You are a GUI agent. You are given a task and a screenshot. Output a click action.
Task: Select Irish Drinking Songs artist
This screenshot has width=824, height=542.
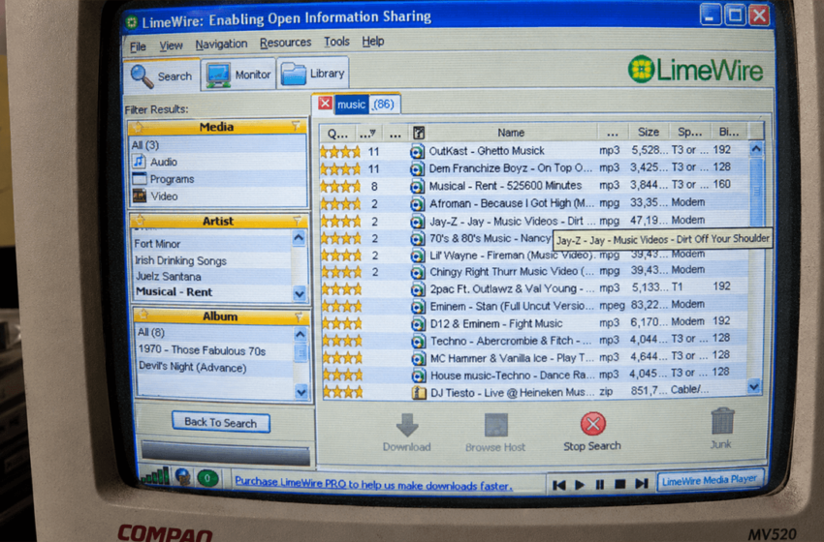point(180,260)
